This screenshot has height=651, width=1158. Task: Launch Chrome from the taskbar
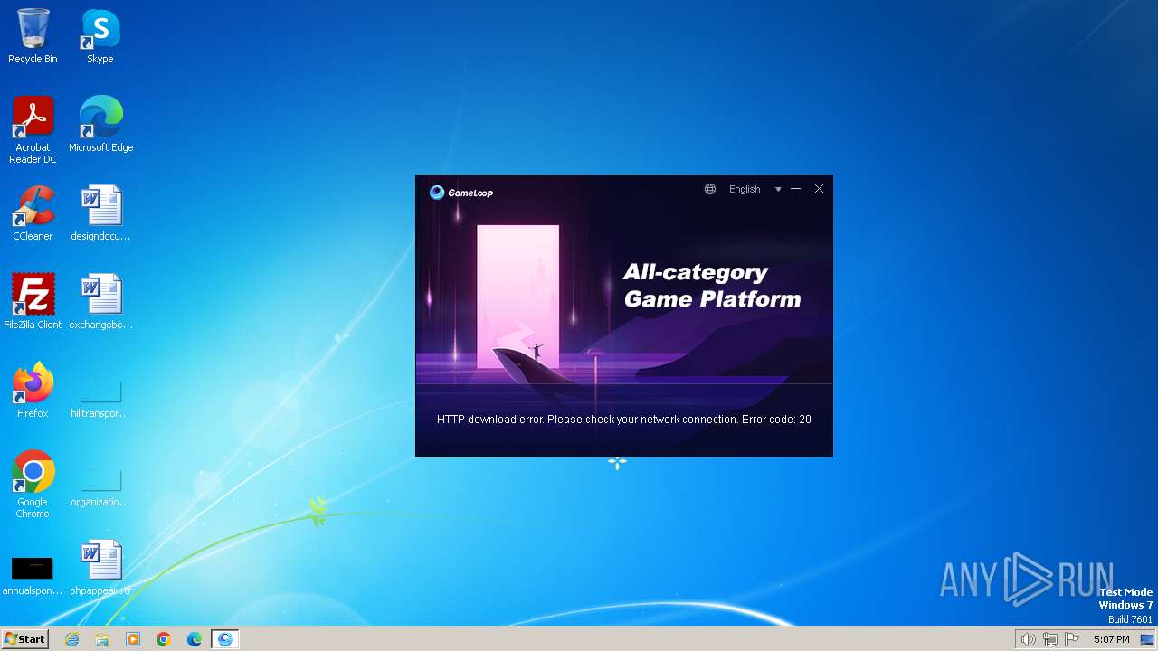(x=164, y=639)
